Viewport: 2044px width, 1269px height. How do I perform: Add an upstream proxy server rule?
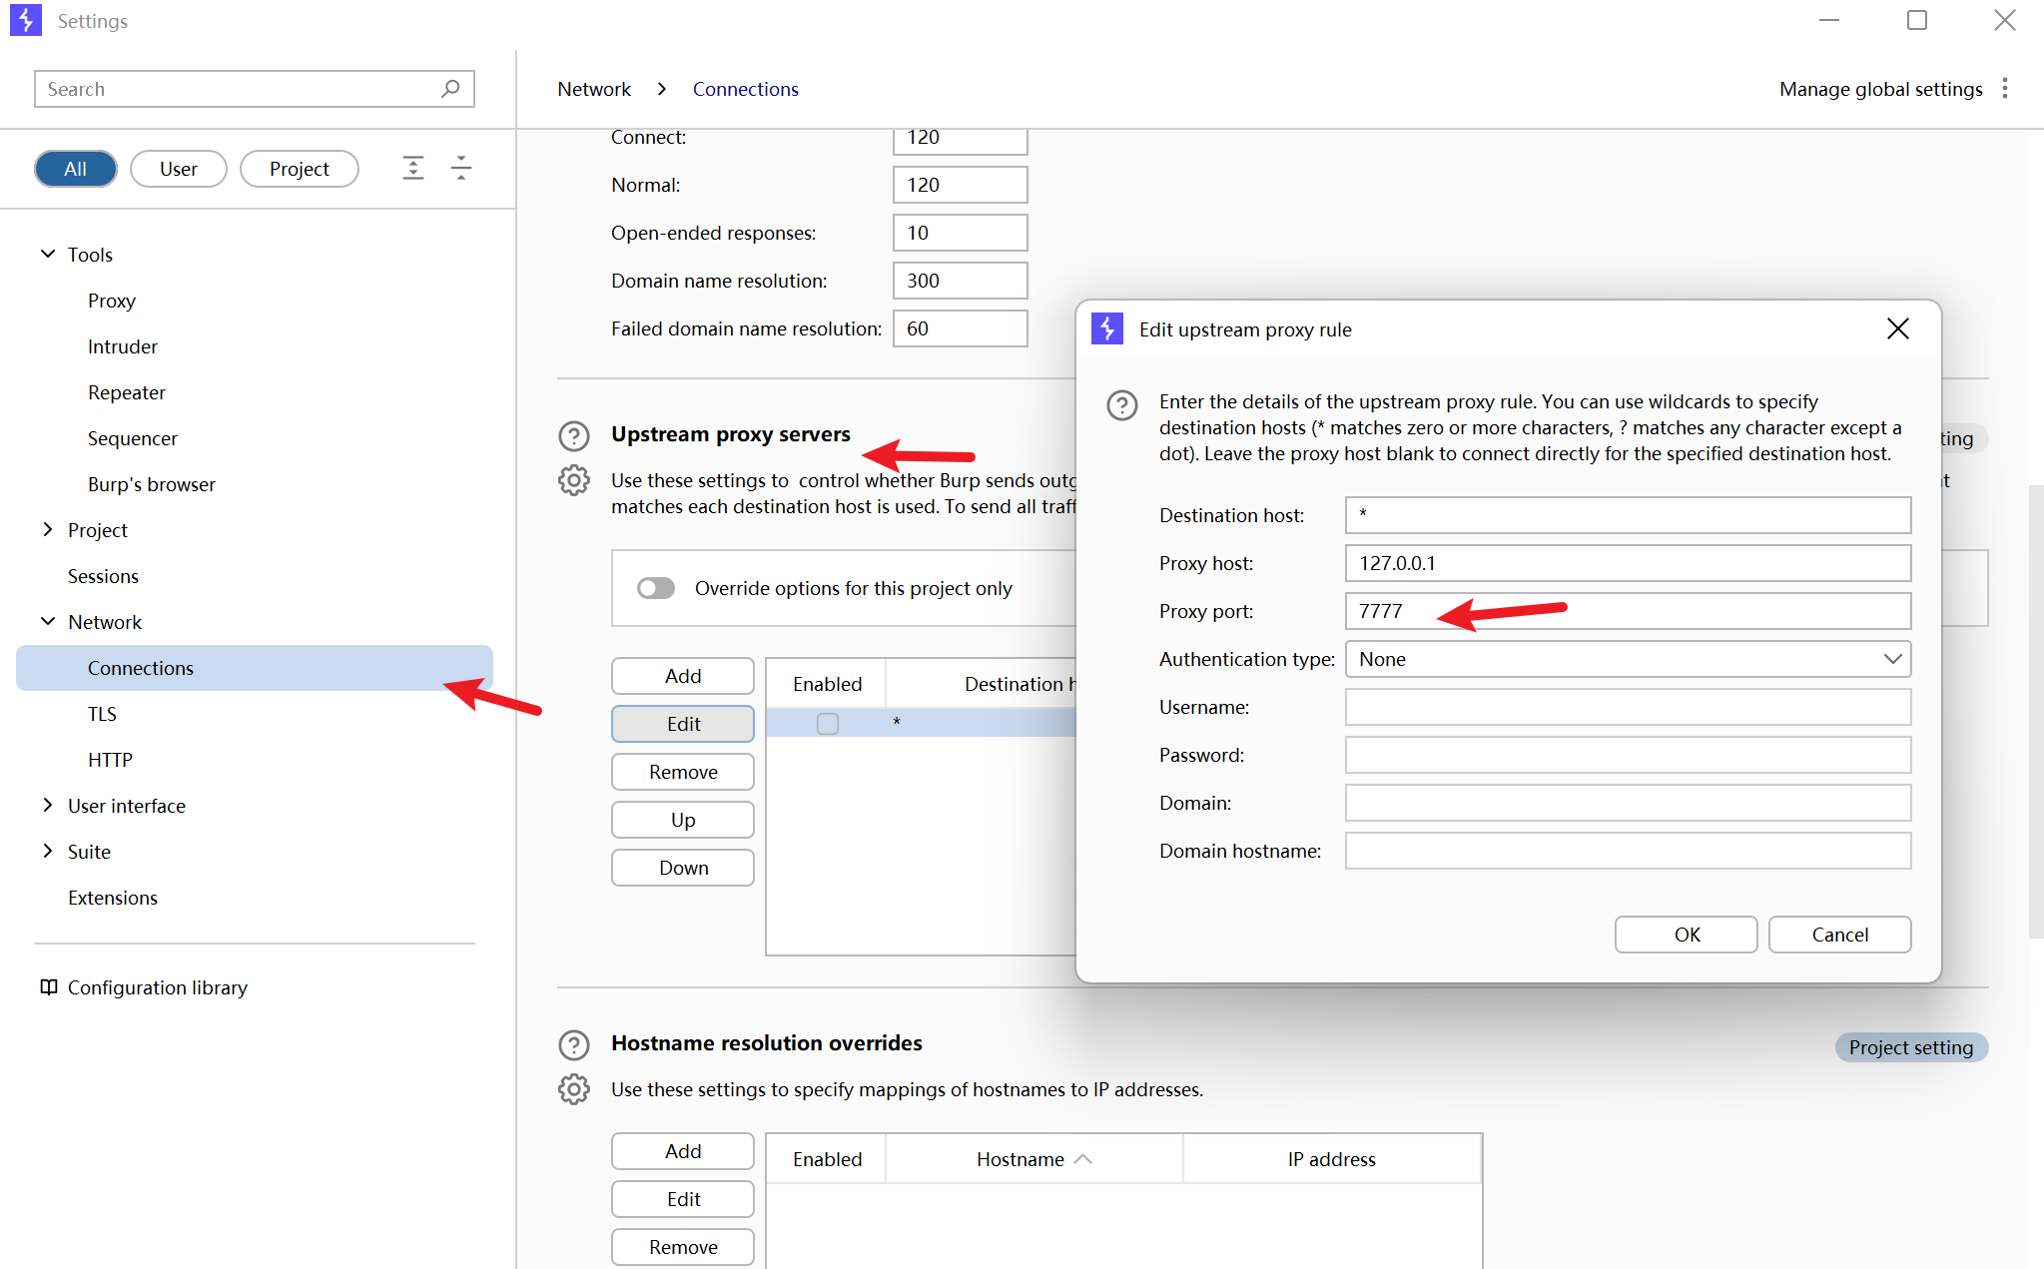click(x=683, y=676)
